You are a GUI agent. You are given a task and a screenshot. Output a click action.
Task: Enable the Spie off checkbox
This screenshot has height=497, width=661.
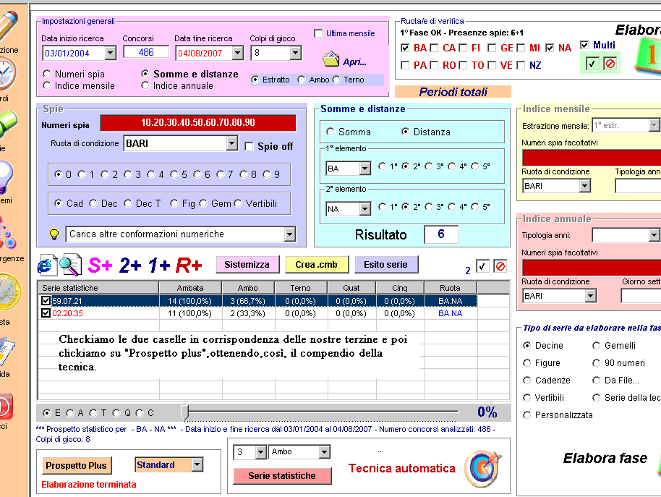tap(249, 146)
